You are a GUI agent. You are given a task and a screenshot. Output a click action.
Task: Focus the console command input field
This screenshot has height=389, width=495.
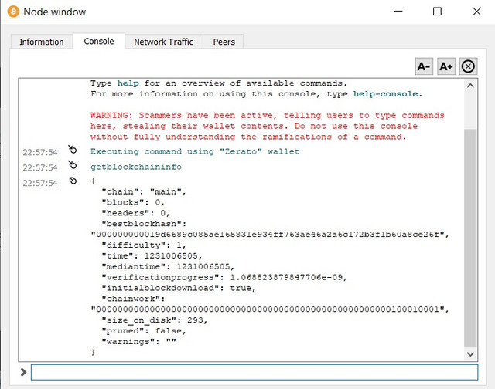[254, 372]
